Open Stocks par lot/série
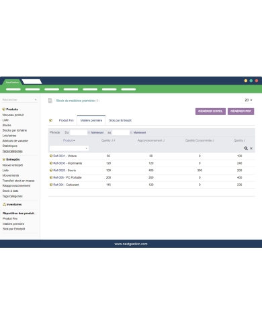 pos(15,130)
